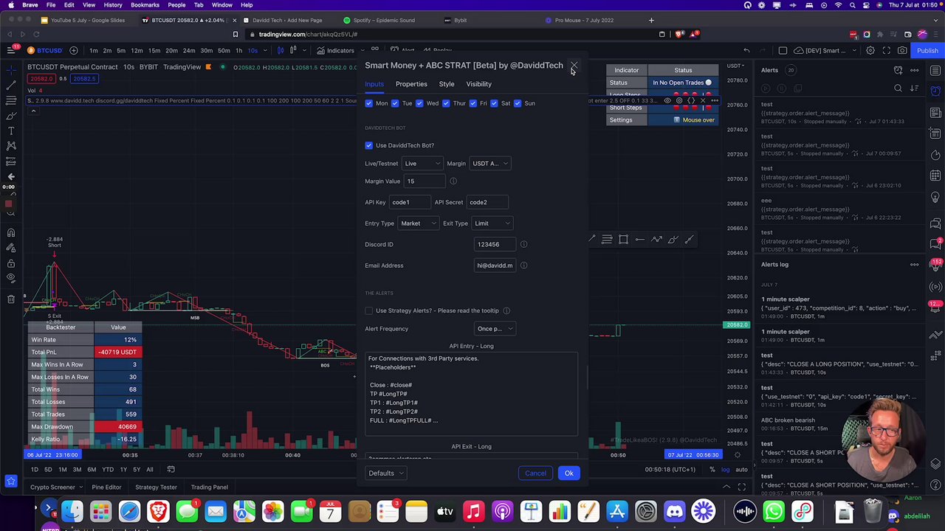Select the YTD date range button
This screenshot has height=531, width=945.
[108, 470]
